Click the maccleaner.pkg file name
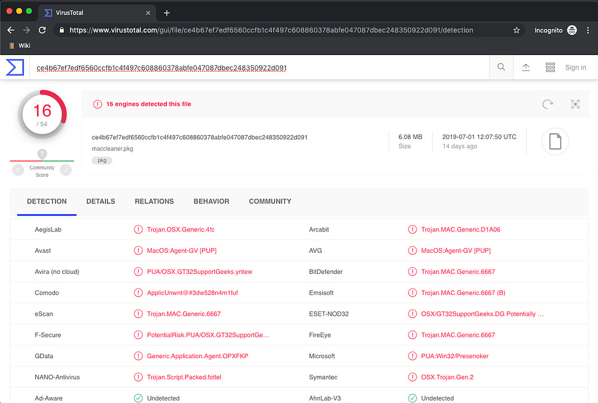598x403 pixels. pos(112,149)
